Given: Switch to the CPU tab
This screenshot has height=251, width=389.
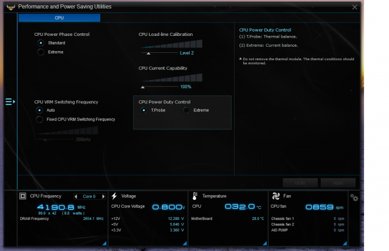Looking at the screenshot, I should tap(59, 18).
